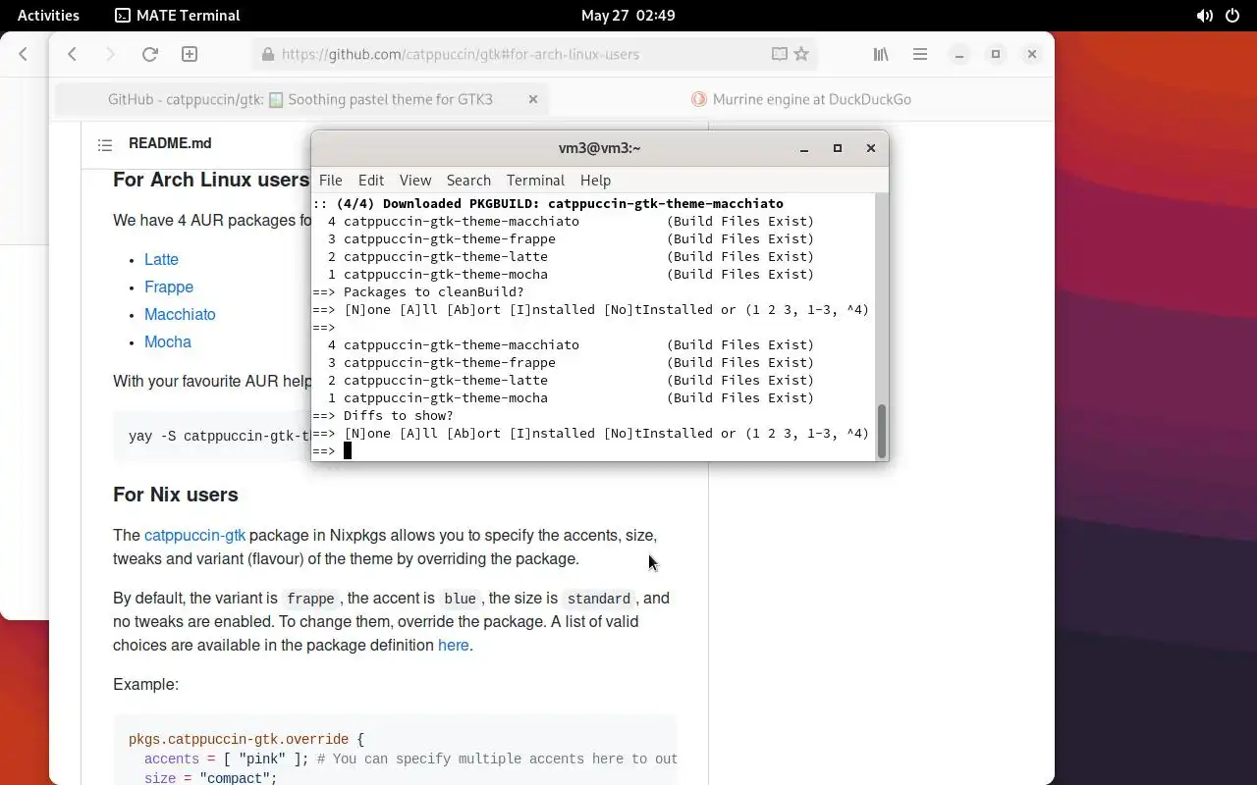The height and width of the screenshot is (785, 1257).
Task: Maximize the browser window
Action: click(x=996, y=54)
